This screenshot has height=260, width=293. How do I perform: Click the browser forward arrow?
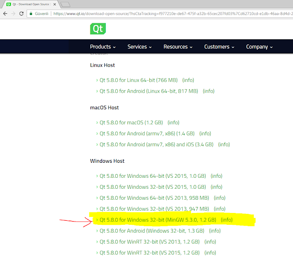tap(13, 14)
